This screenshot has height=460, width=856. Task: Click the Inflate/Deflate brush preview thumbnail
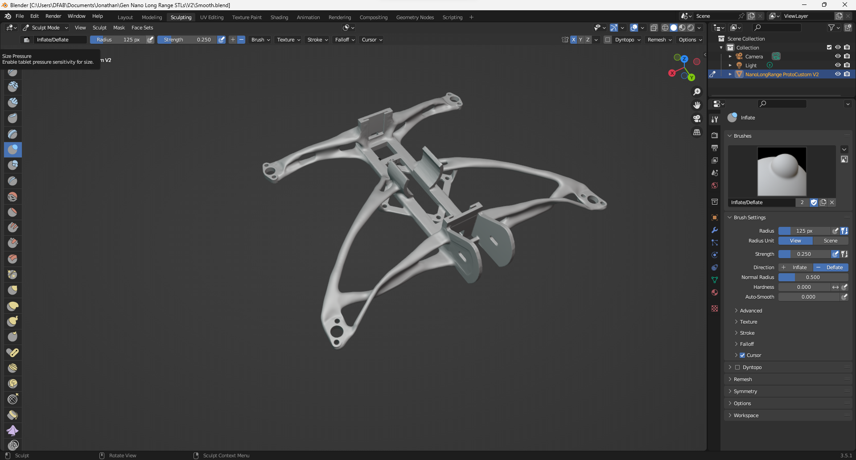(782, 172)
